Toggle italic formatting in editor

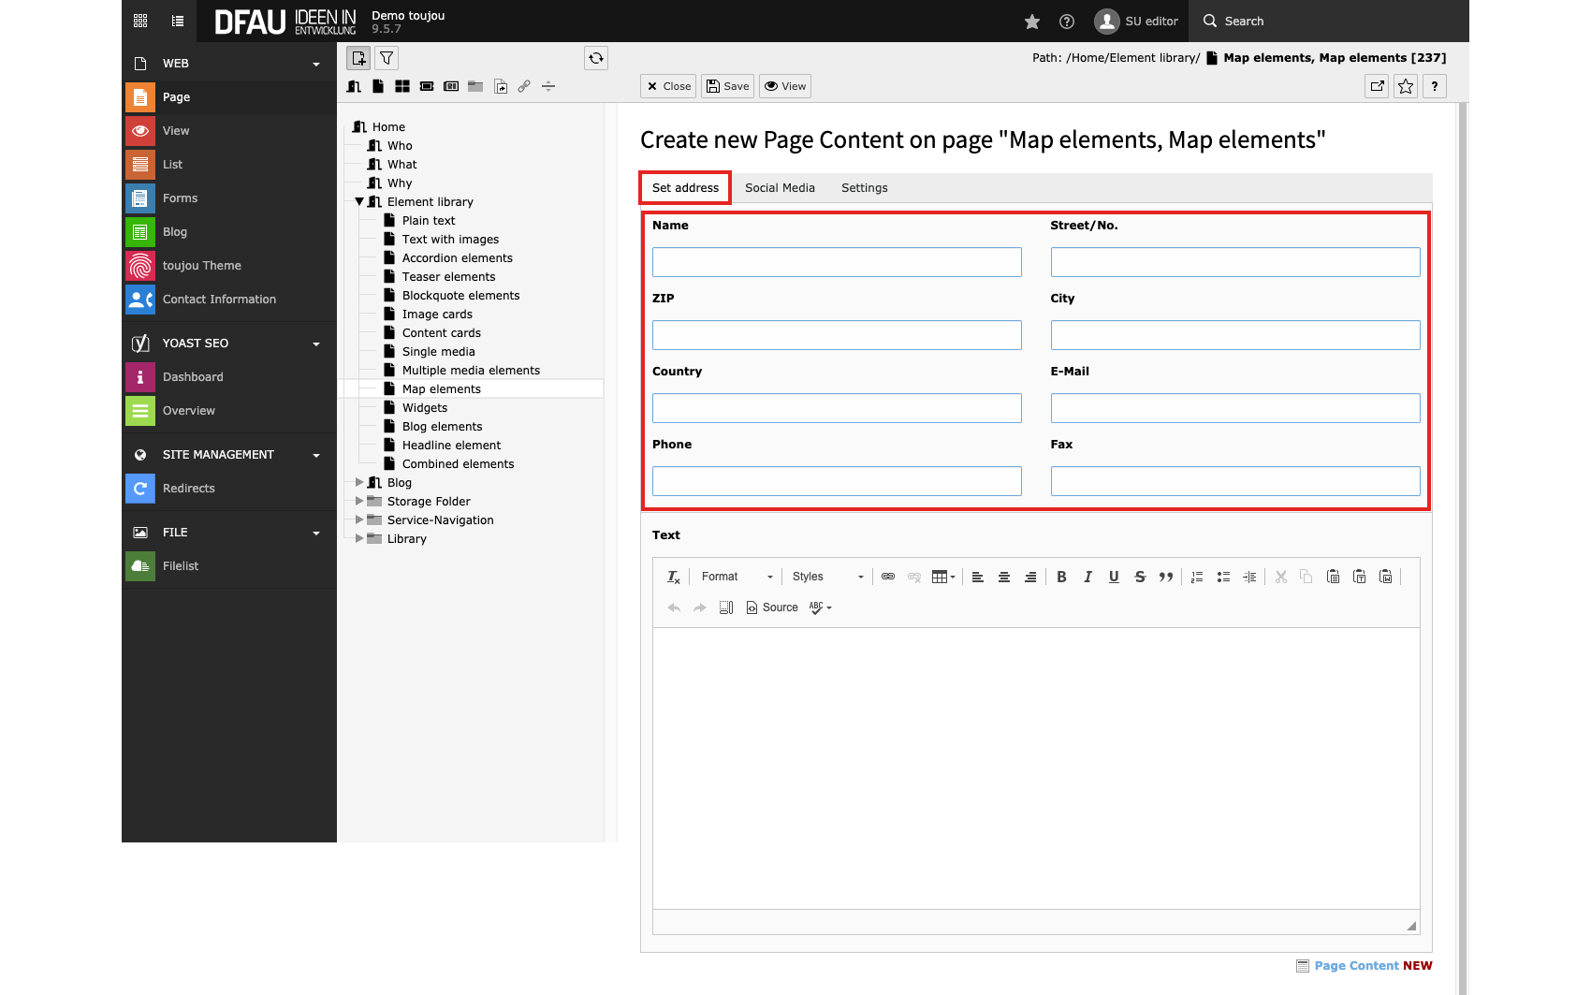pyautogui.click(x=1087, y=577)
